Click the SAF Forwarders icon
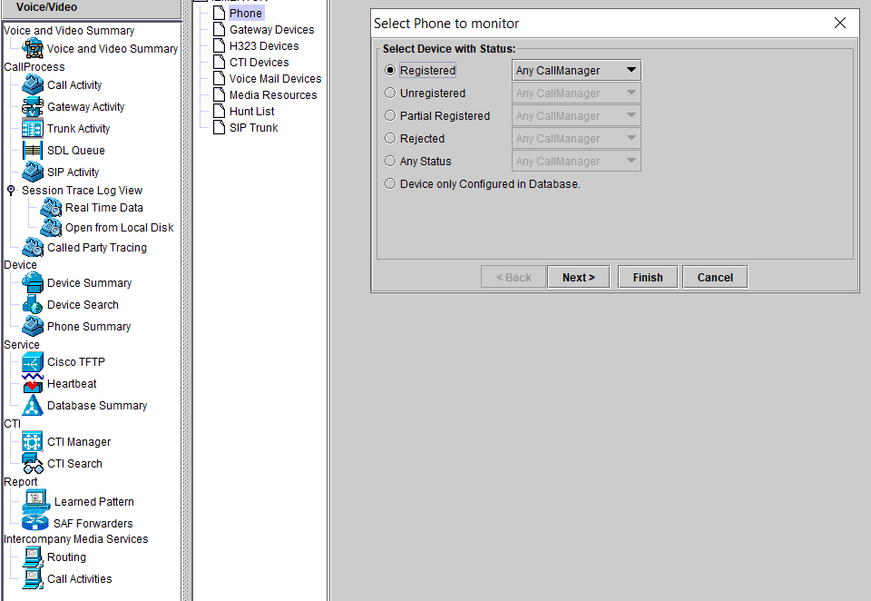The width and height of the screenshot is (871, 601). [x=36, y=523]
